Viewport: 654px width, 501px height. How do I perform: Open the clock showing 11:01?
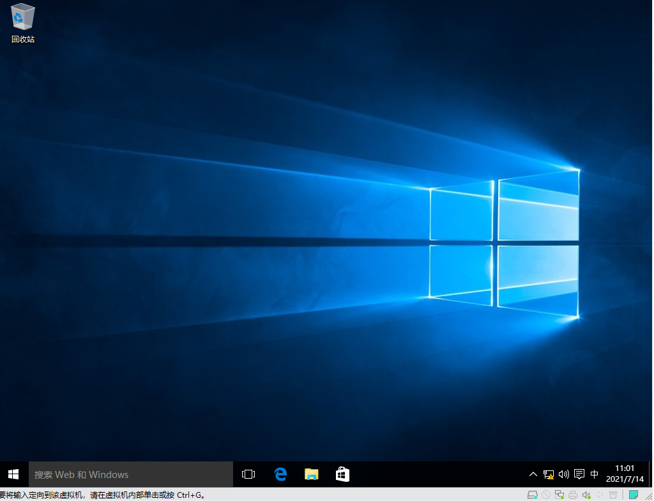pyautogui.click(x=625, y=474)
